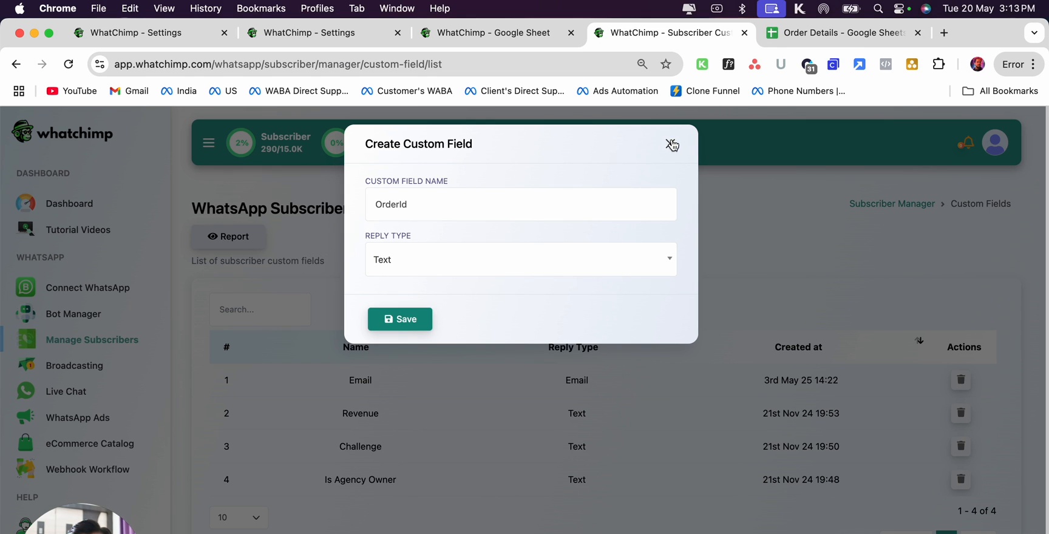Open All Bookmarks folder

1000,91
